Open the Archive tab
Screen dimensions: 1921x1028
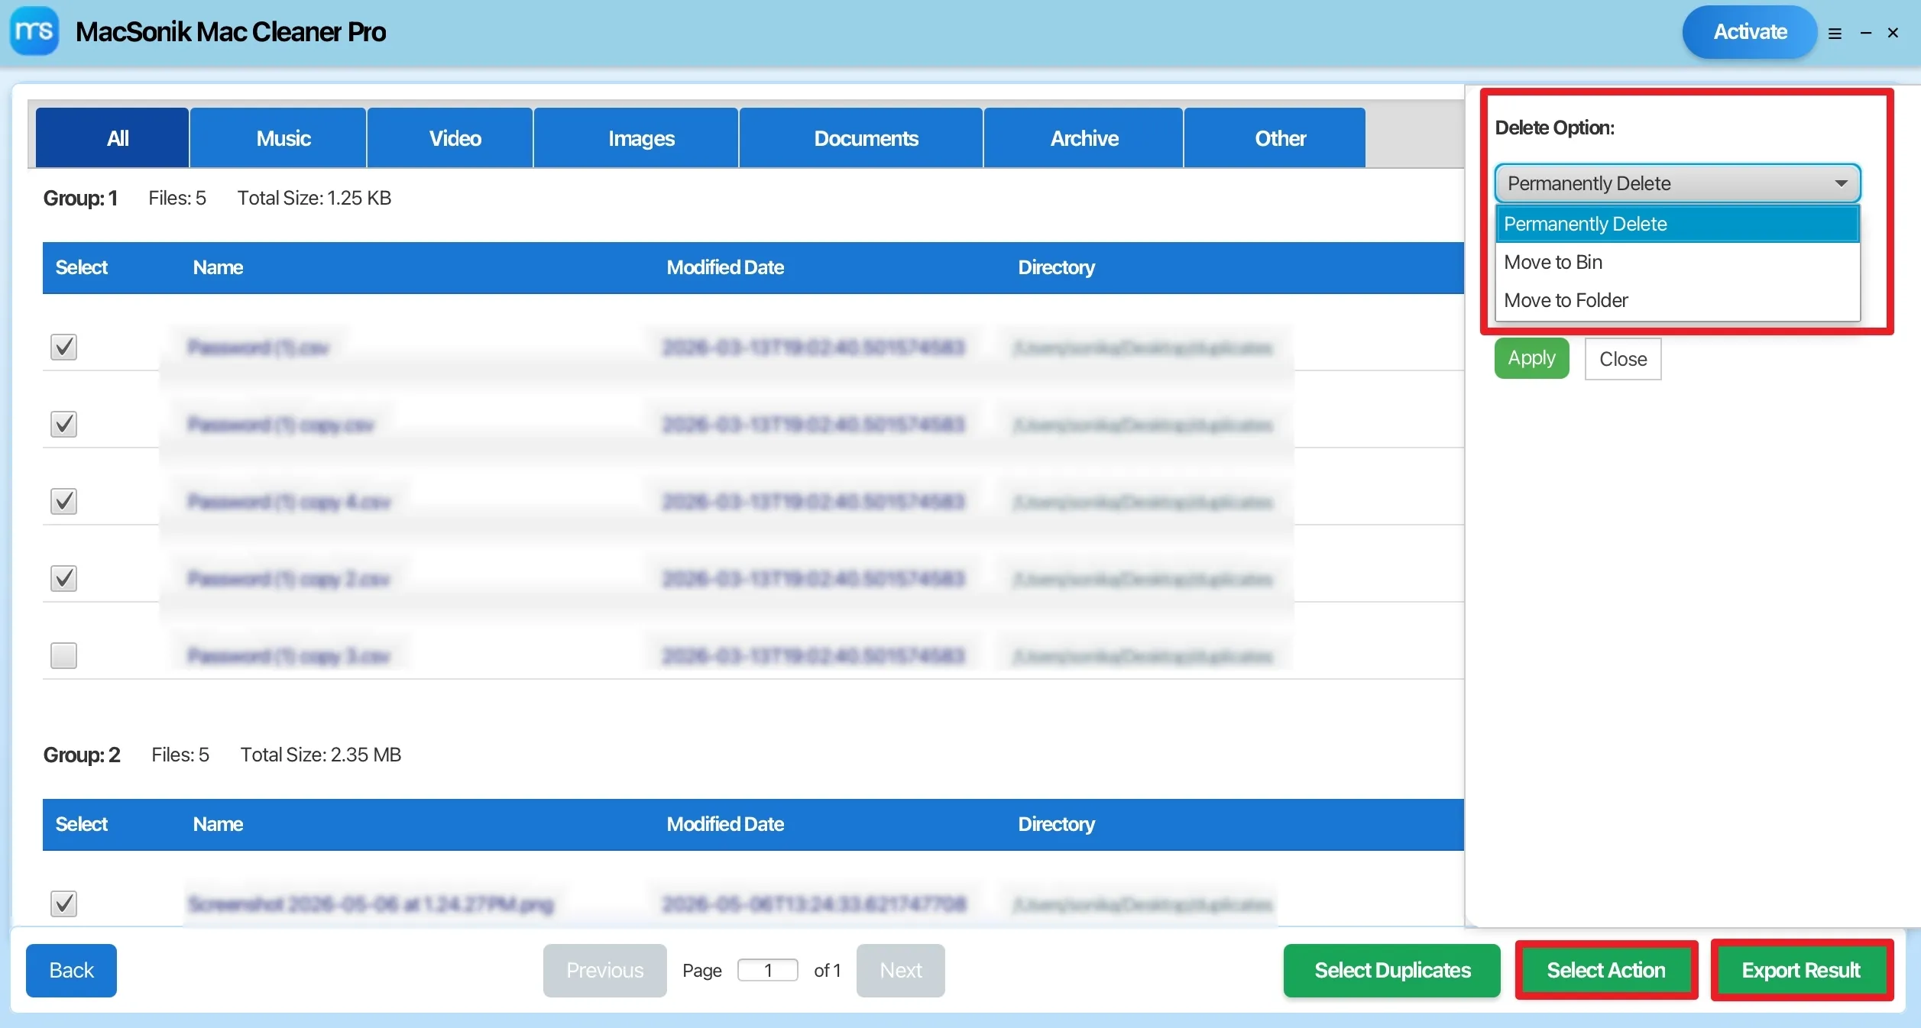[1084, 138]
